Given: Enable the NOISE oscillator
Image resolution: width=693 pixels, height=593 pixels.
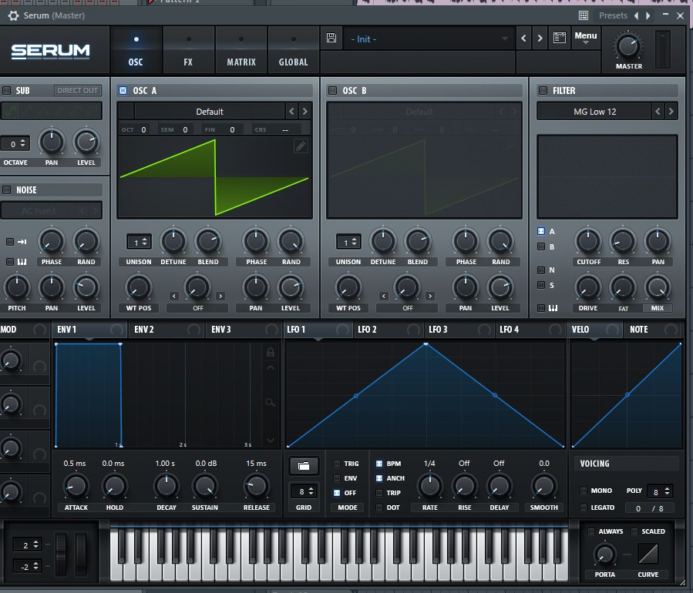Looking at the screenshot, I should [x=7, y=190].
